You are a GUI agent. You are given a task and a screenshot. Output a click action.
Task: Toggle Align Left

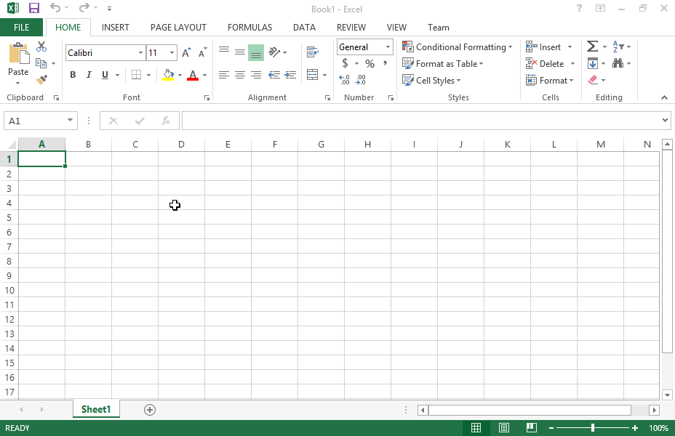(x=224, y=75)
